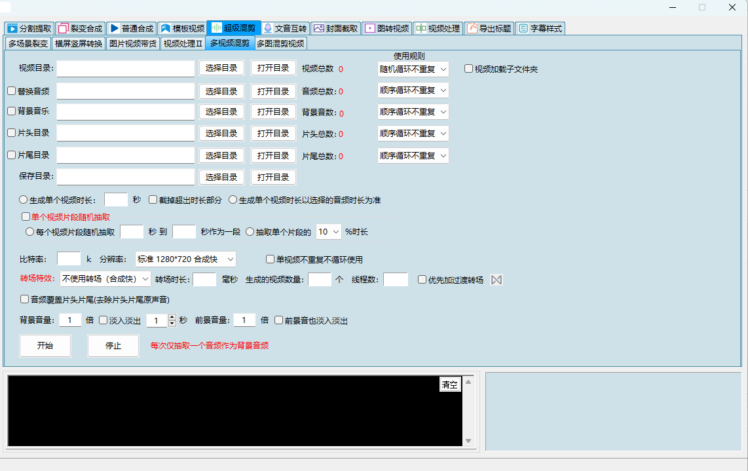Select the 模板视频 bookmark icon
This screenshot has width=748, height=471.
(165, 28)
